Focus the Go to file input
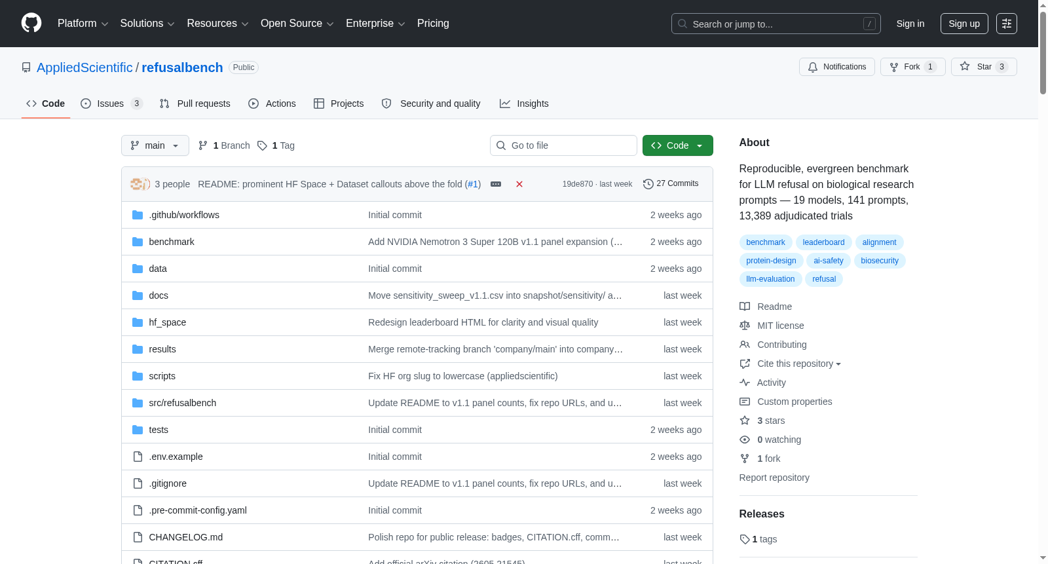The width and height of the screenshot is (1048, 564). [x=563, y=145]
